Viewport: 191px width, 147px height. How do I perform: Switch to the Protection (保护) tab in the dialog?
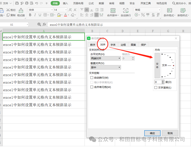143,45
